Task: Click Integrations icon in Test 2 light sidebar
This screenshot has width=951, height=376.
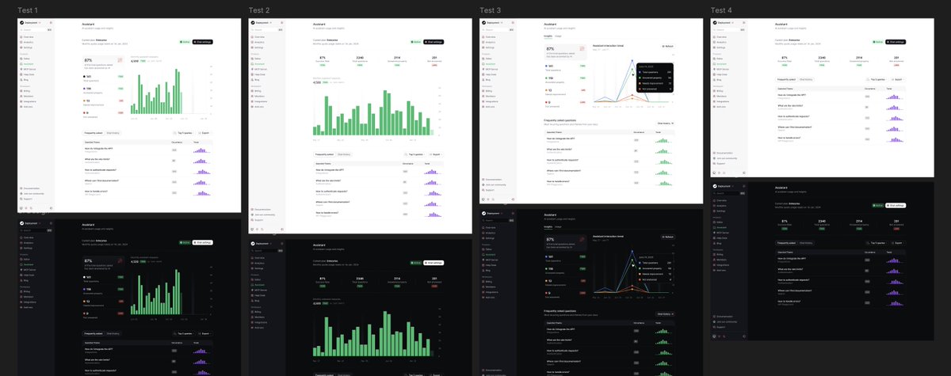Action: [253, 101]
